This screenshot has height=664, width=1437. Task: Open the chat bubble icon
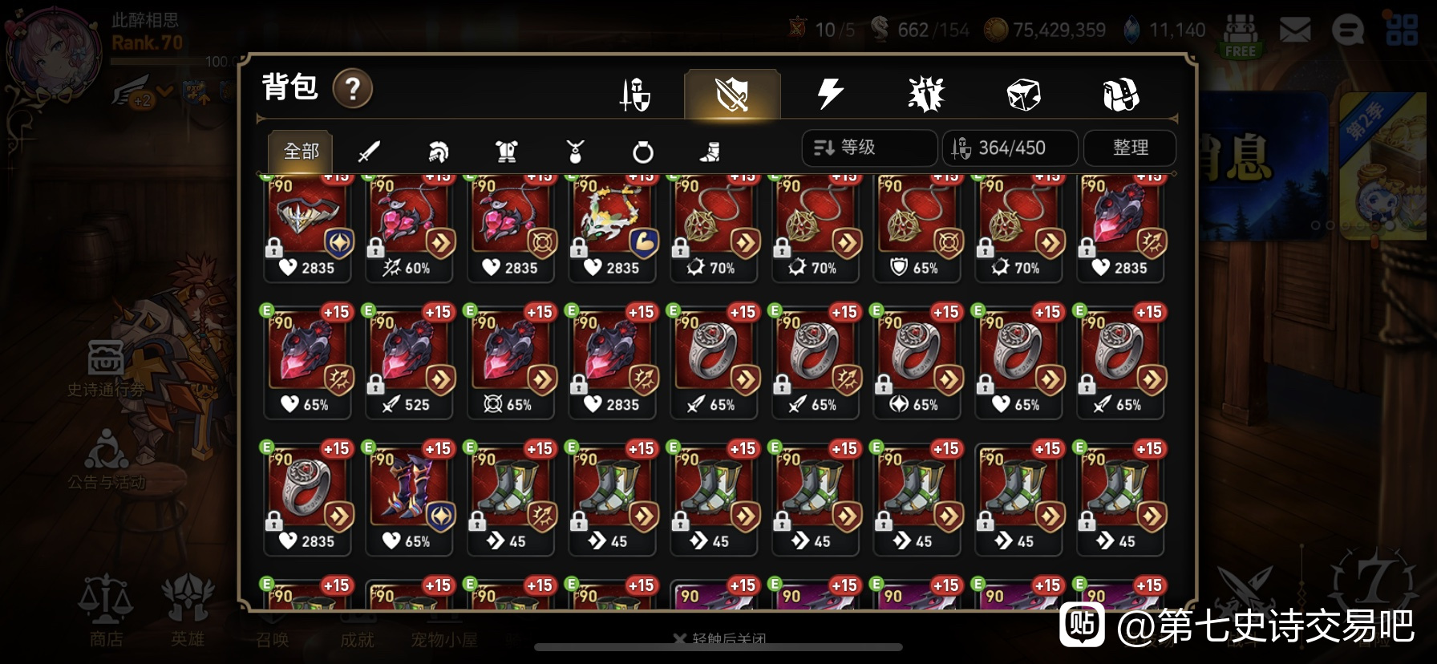pyautogui.click(x=1348, y=31)
